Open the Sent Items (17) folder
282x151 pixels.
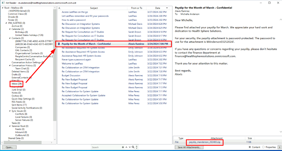coord(19,105)
